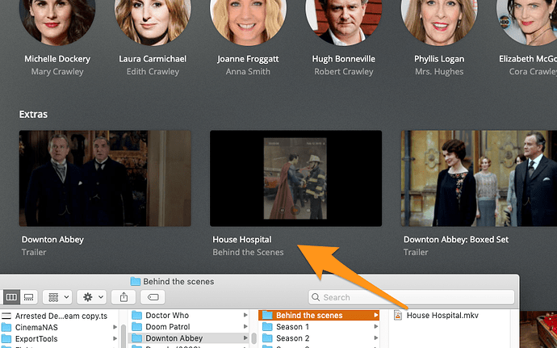
Task: Click the Arrested De...eam copy.ts file icon
Action: tap(6, 316)
